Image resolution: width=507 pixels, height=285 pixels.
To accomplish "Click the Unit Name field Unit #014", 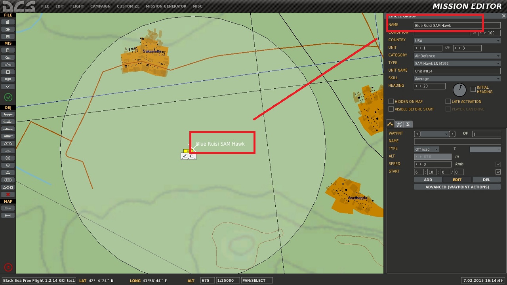I will coord(457,71).
